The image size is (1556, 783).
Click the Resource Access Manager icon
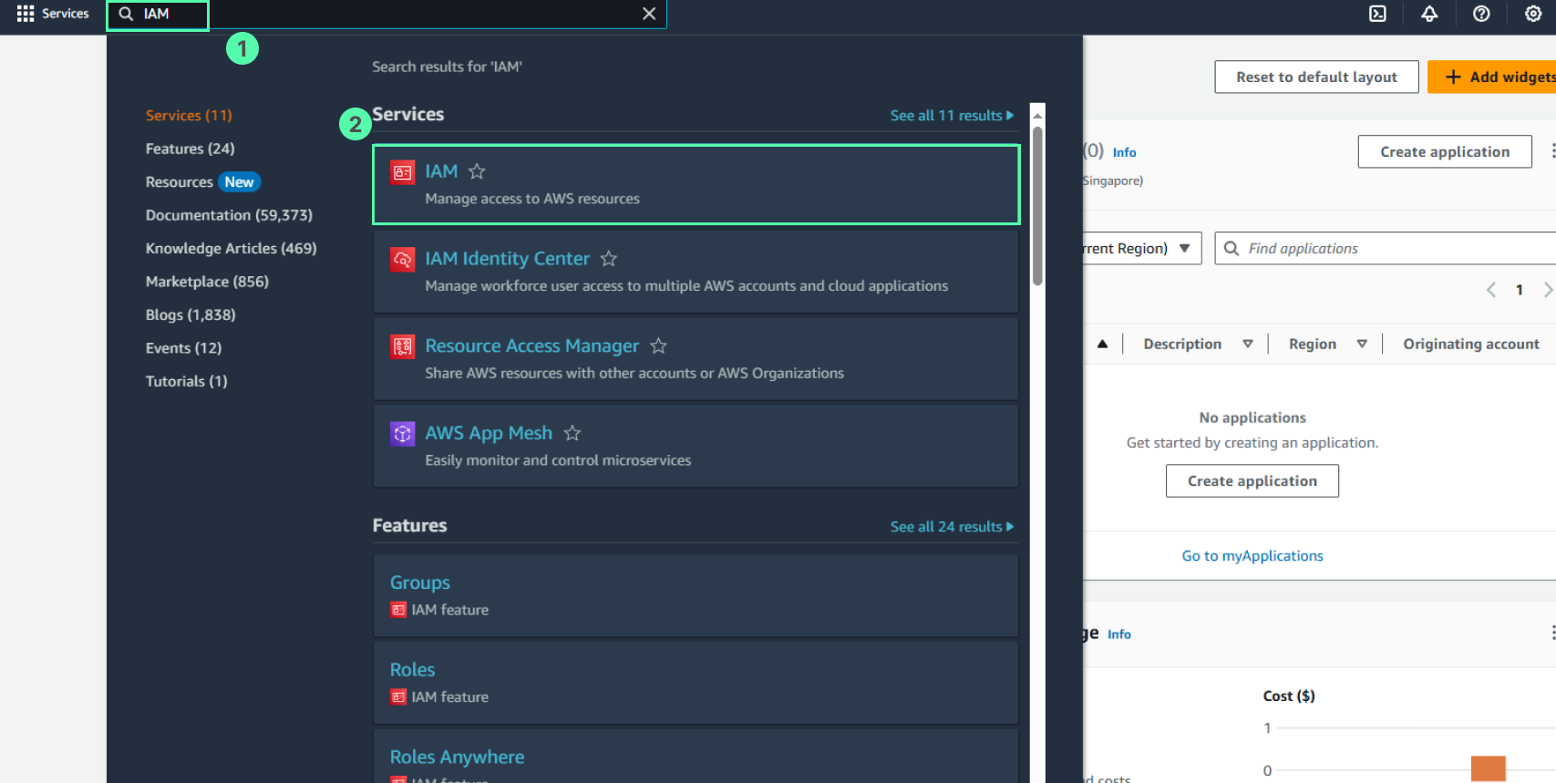(x=402, y=346)
